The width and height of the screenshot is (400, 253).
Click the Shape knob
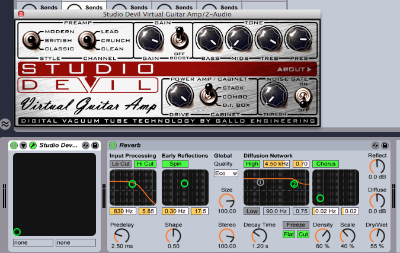tap(173, 236)
